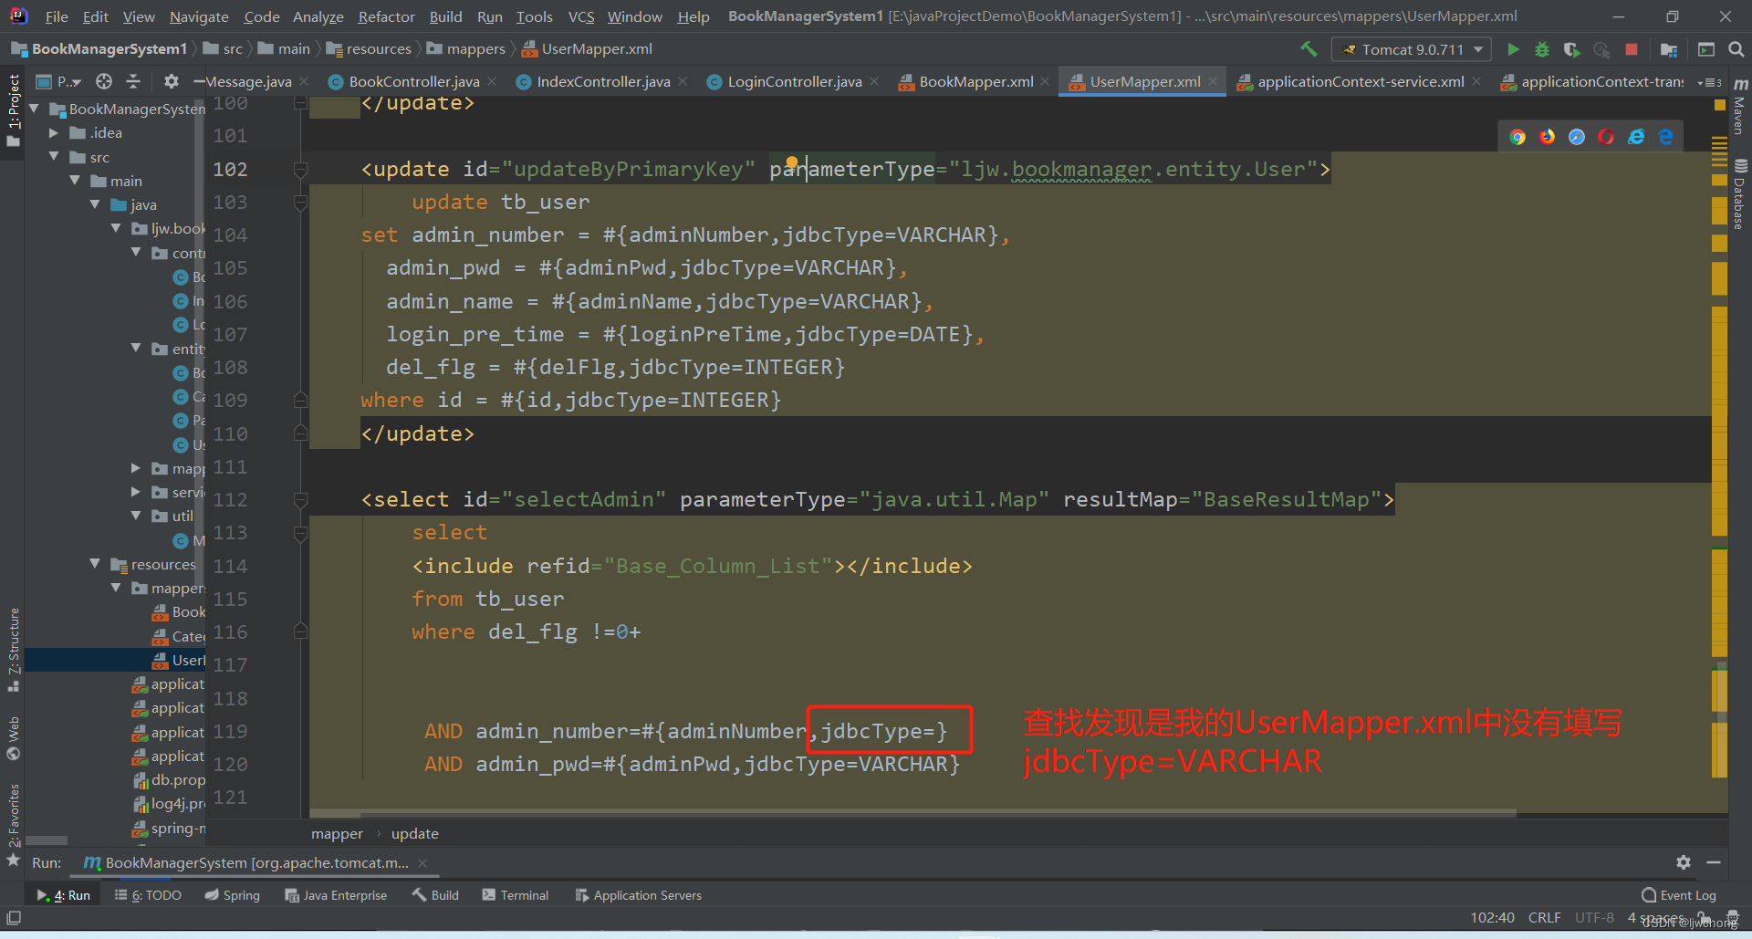The width and height of the screenshot is (1752, 939).
Task: Collapse the resources folder in project tree
Action: pos(94,564)
